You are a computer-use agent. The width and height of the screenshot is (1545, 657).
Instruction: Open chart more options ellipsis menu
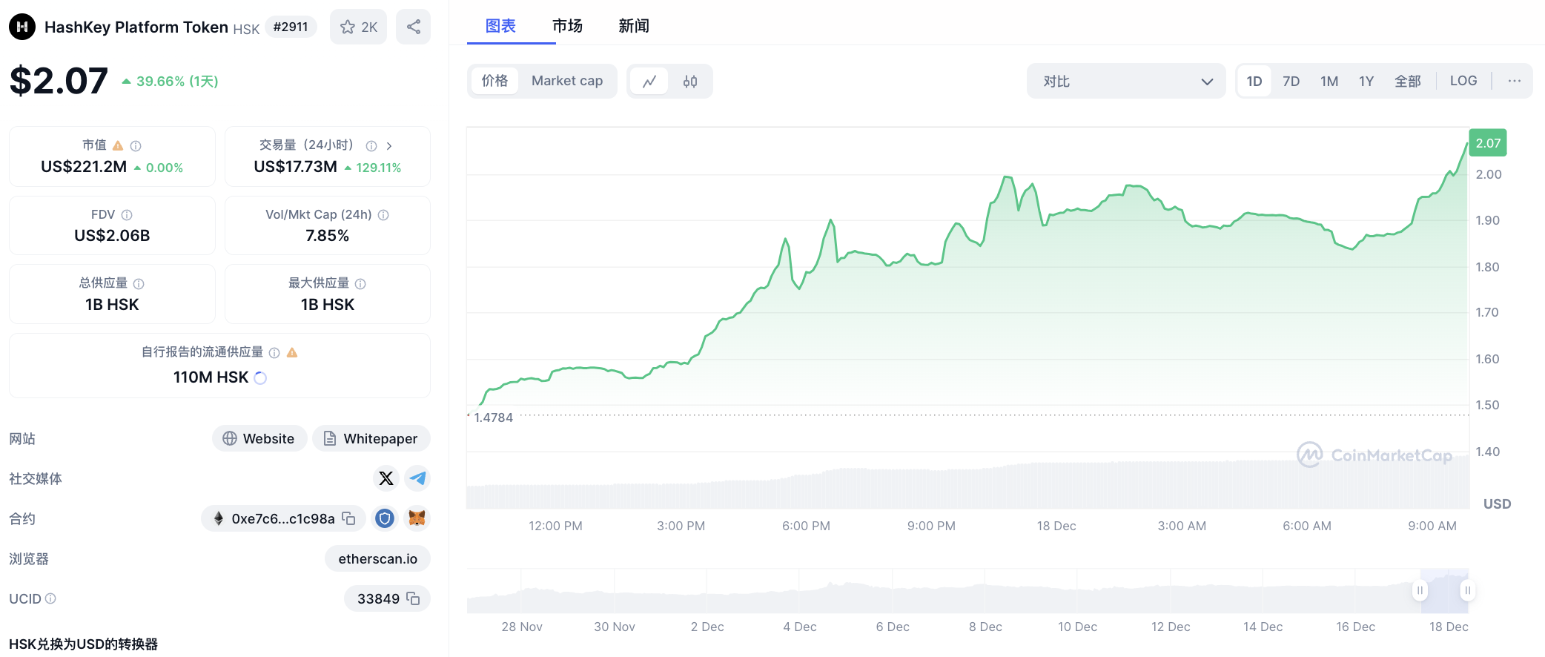tap(1515, 81)
